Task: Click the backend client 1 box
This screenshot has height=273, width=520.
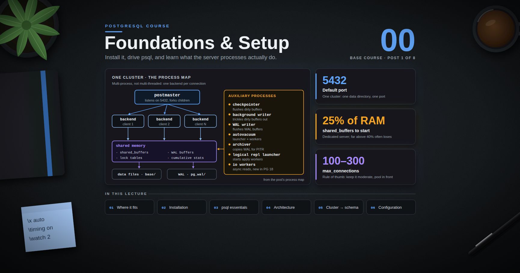Action: click(128, 121)
